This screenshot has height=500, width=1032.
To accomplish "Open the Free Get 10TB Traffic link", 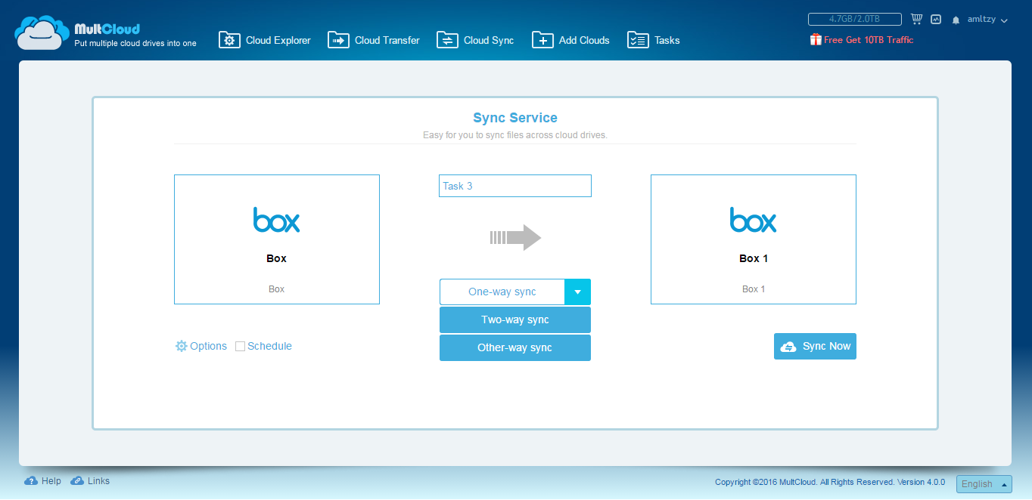I will 862,40.
